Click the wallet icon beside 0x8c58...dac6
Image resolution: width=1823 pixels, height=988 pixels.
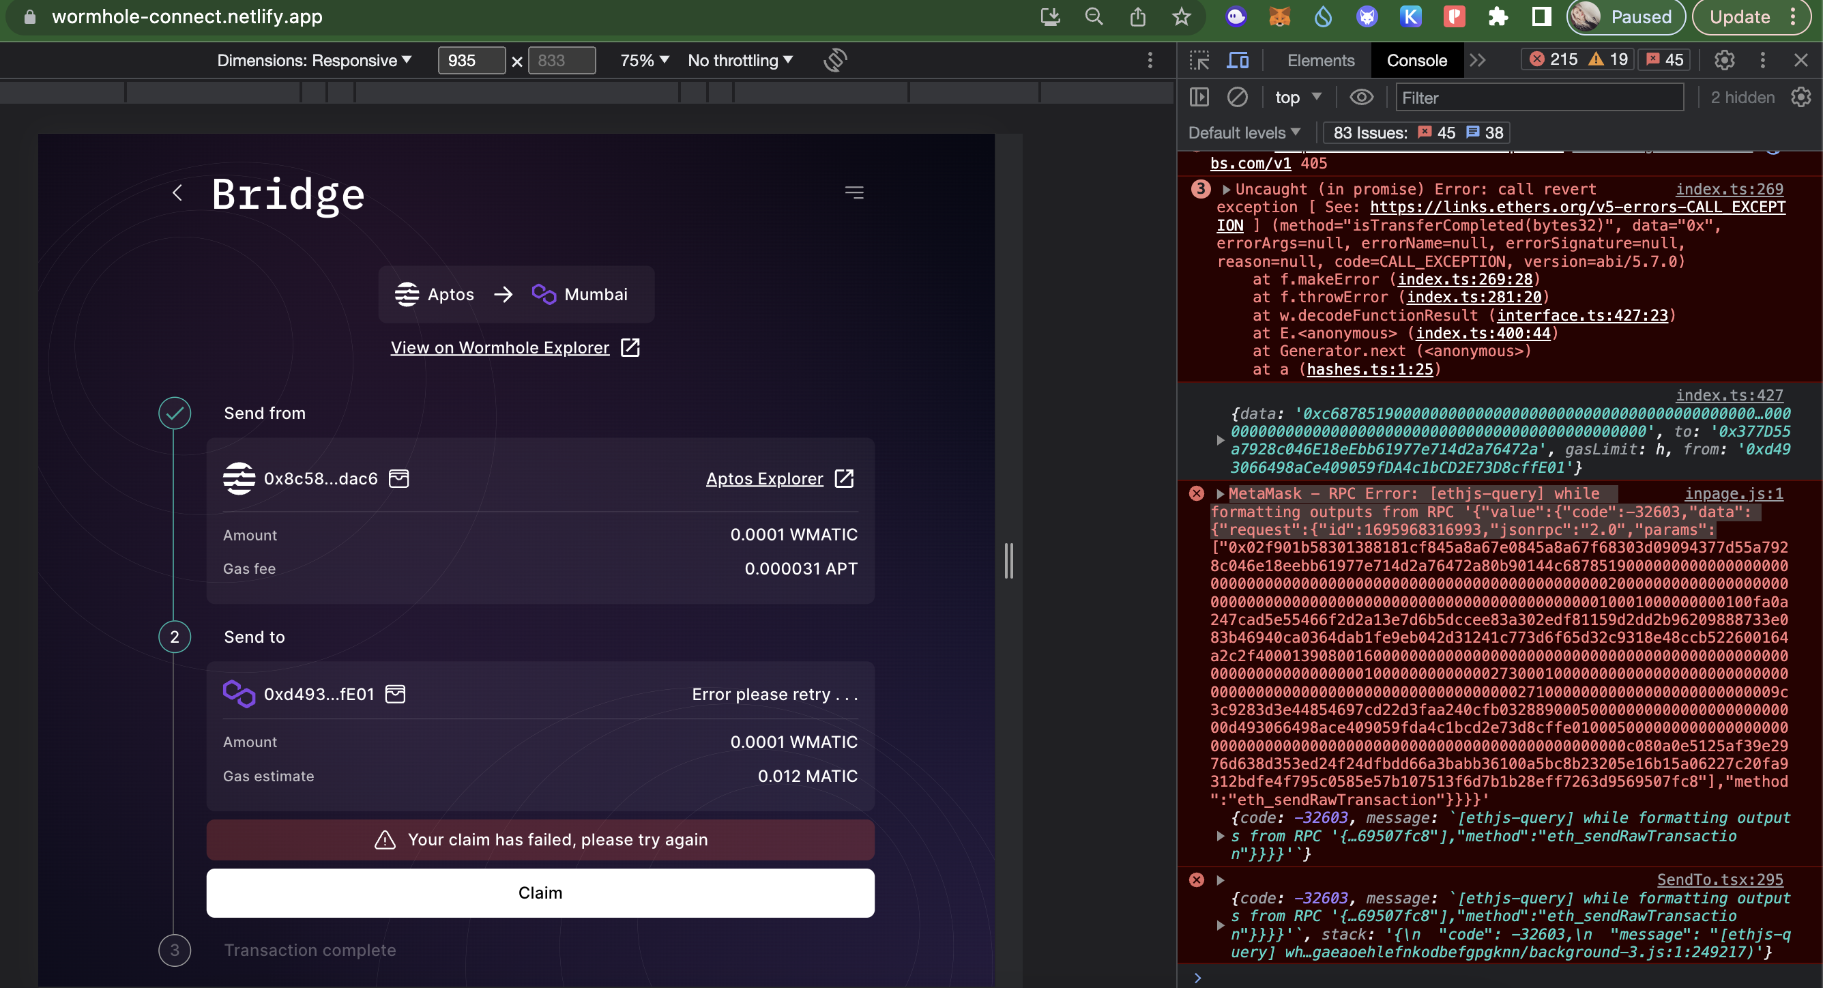click(399, 478)
